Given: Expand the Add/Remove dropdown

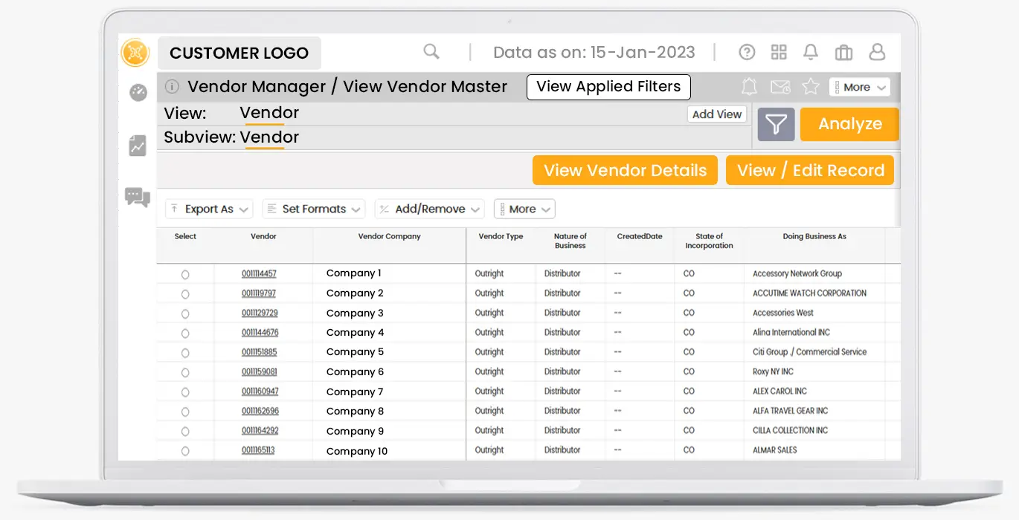Looking at the screenshot, I should tap(429, 209).
